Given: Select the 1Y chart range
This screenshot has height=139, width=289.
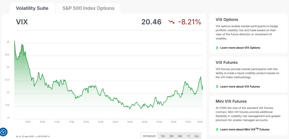Looking at the screenshot, I should click(188, 136).
